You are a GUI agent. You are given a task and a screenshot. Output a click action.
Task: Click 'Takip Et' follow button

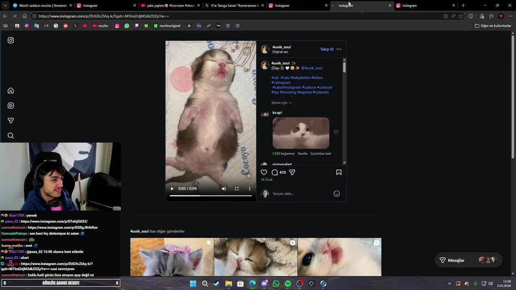point(327,49)
